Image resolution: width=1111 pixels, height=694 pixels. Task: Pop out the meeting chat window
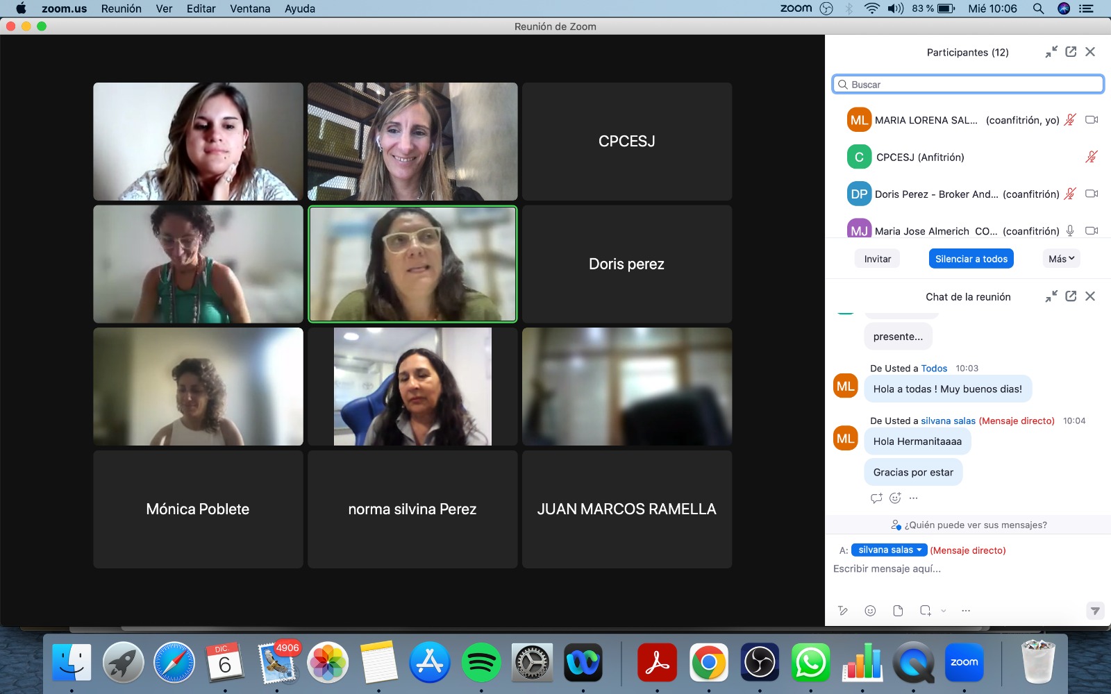(x=1071, y=296)
